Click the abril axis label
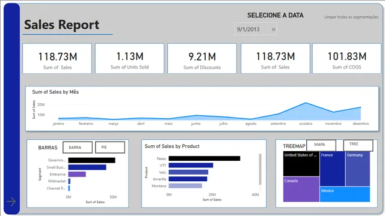 coord(141,124)
